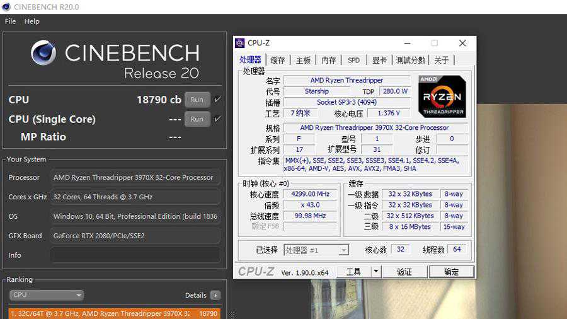Click the CPU-Z window icon
Image resolution: width=567 pixels, height=319 pixels.
240,43
